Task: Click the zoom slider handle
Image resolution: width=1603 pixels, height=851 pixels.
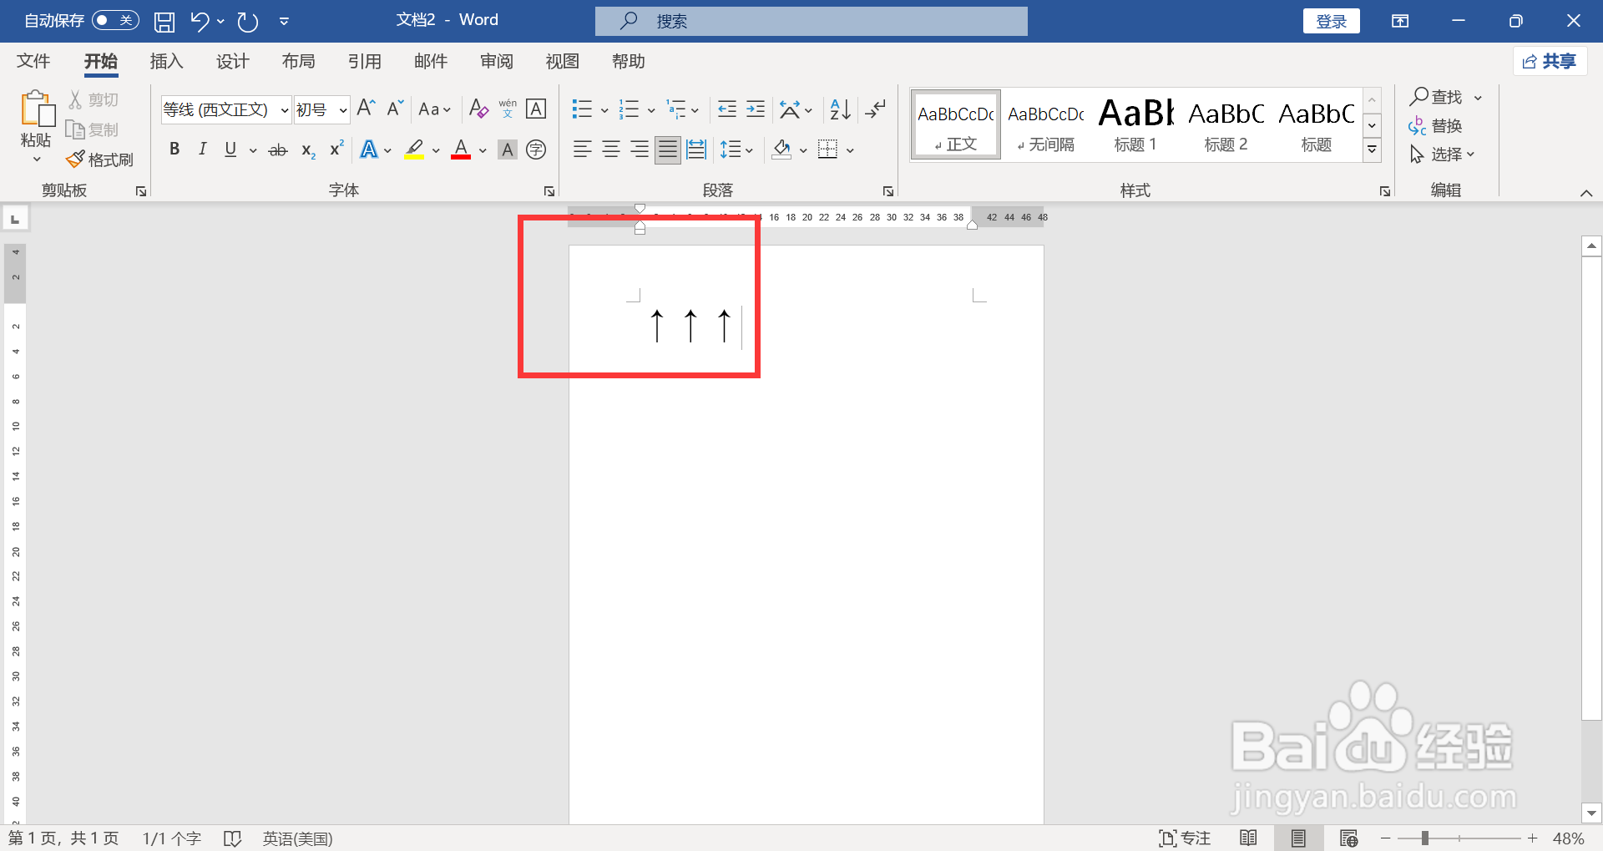Action: point(1425,838)
